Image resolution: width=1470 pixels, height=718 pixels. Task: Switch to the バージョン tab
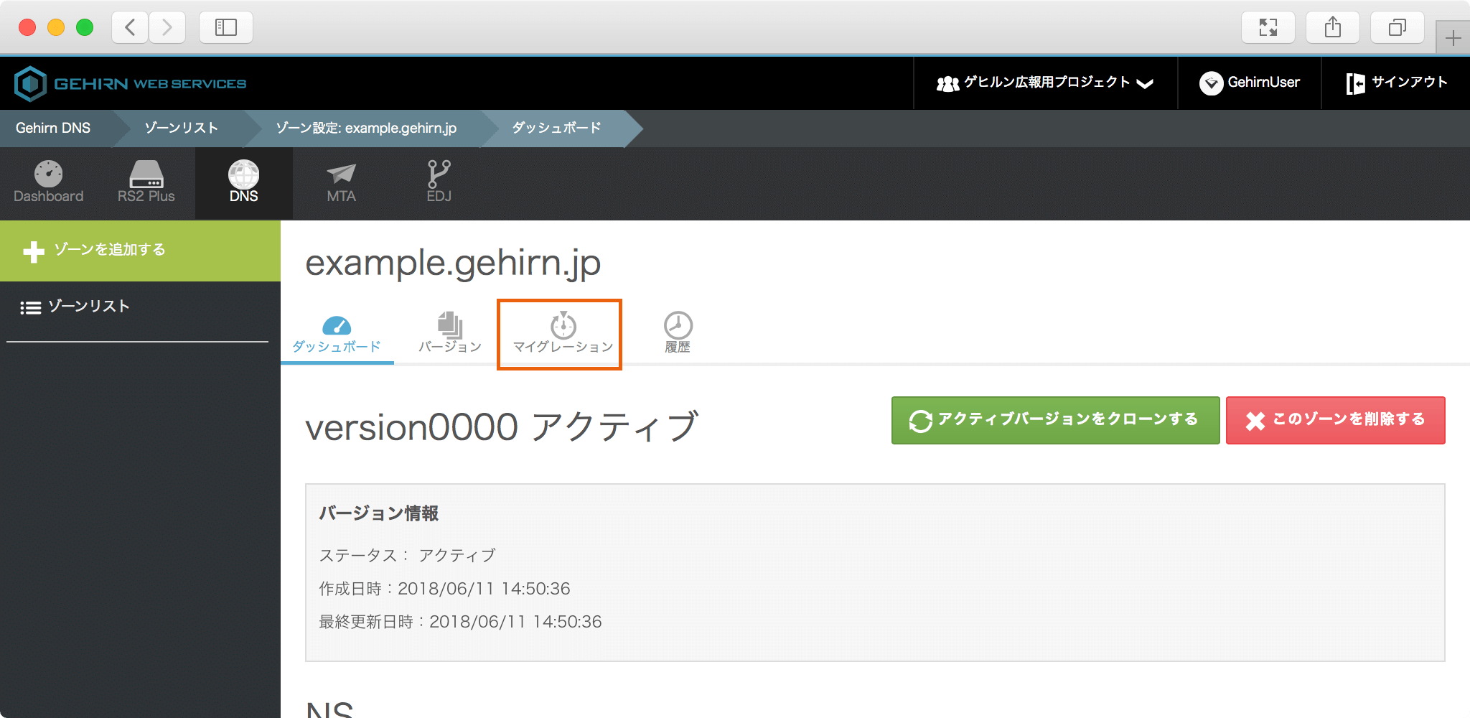[450, 334]
